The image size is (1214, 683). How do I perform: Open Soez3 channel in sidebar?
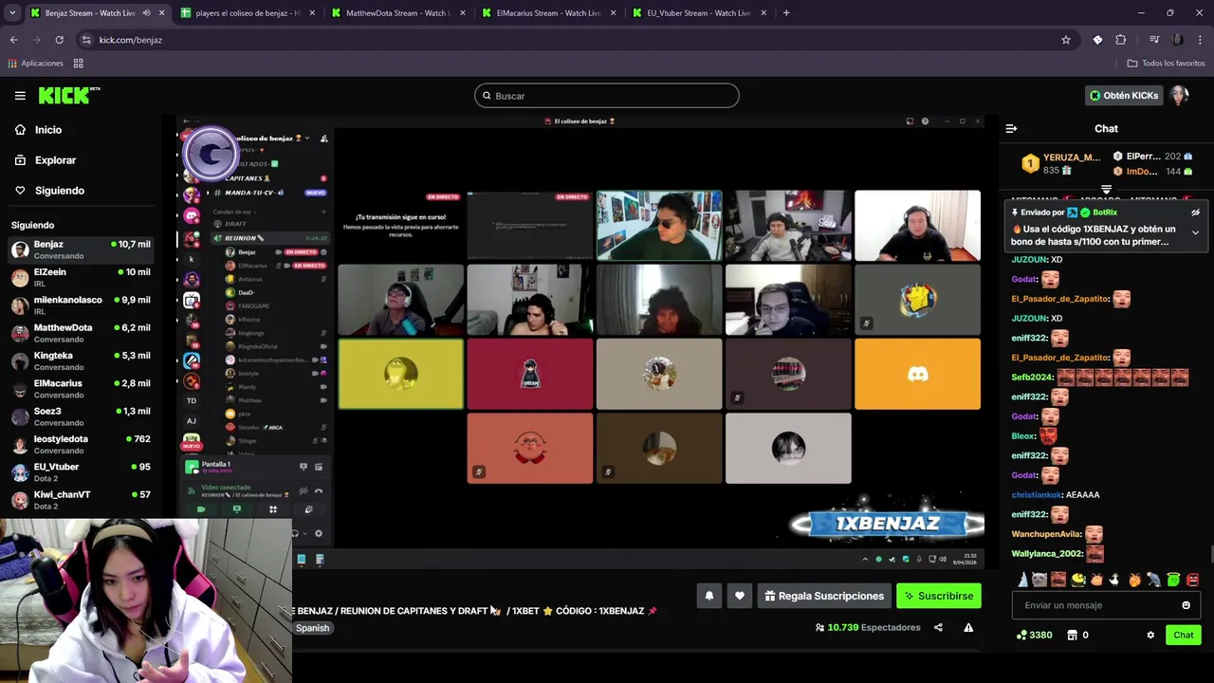[x=81, y=416]
